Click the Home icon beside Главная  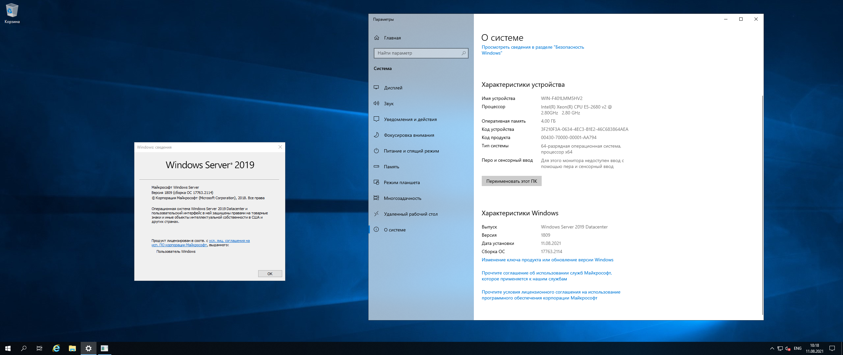click(x=377, y=38)
